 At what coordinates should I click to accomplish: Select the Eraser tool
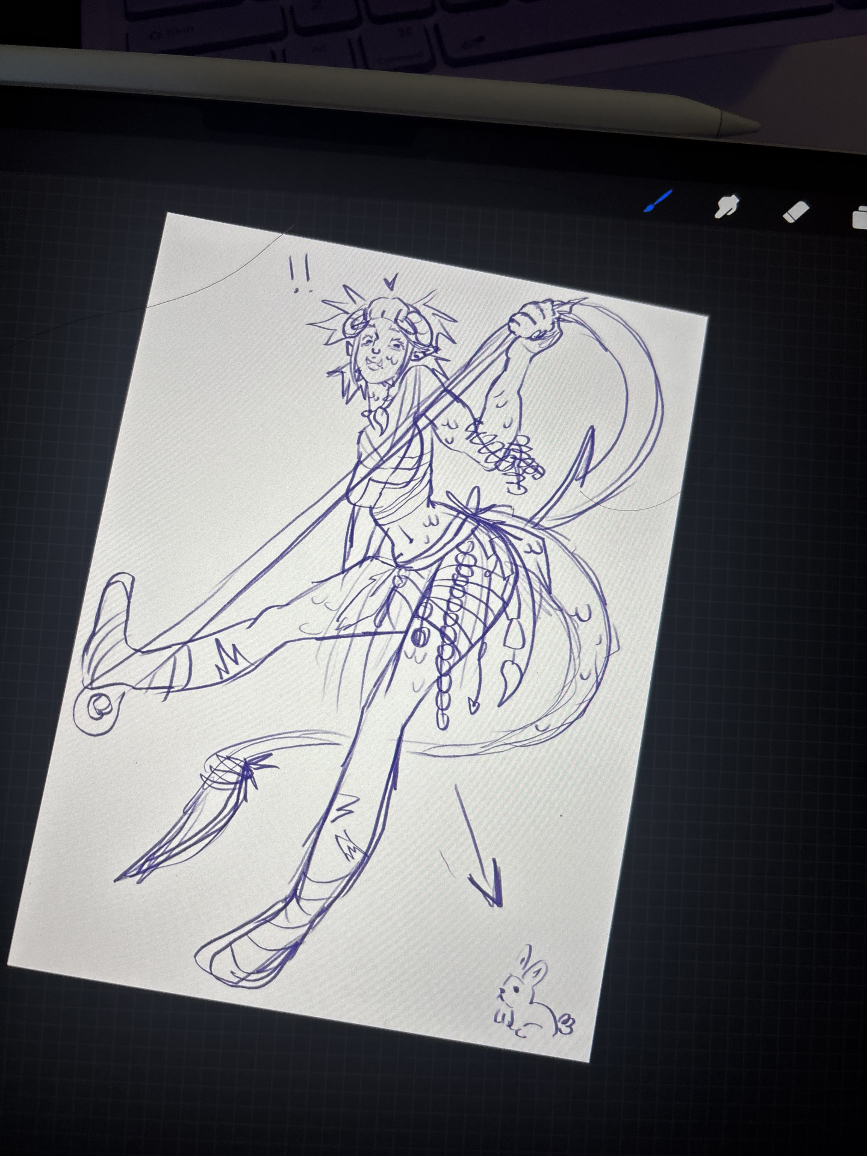click(797, 212)
